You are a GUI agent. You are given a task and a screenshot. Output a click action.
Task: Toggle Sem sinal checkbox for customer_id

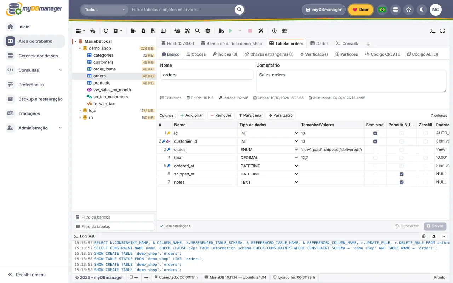[375, 141]
